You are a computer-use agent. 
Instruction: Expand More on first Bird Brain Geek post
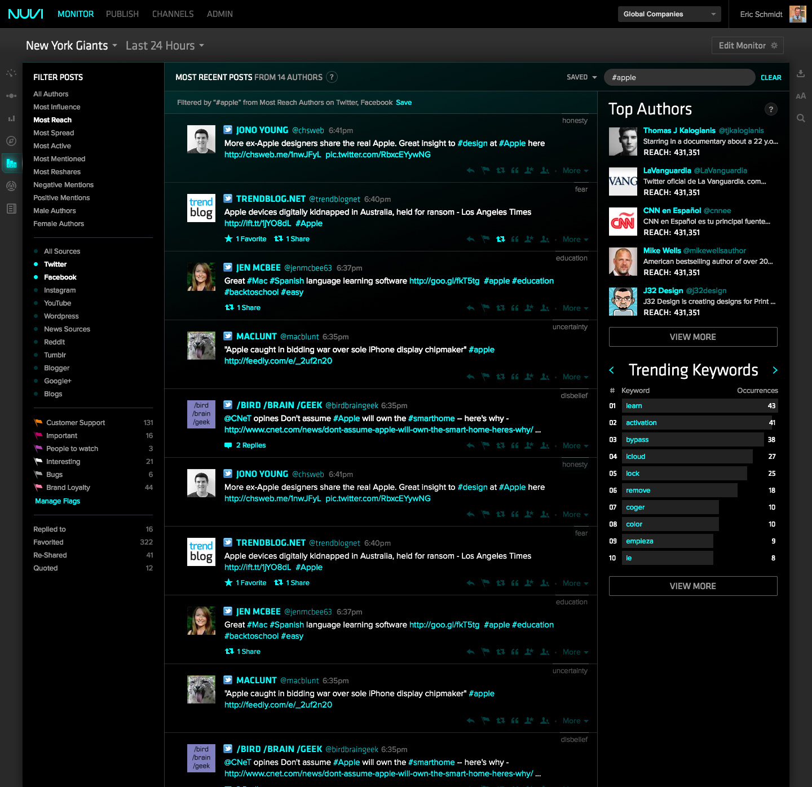coord(575,446)
